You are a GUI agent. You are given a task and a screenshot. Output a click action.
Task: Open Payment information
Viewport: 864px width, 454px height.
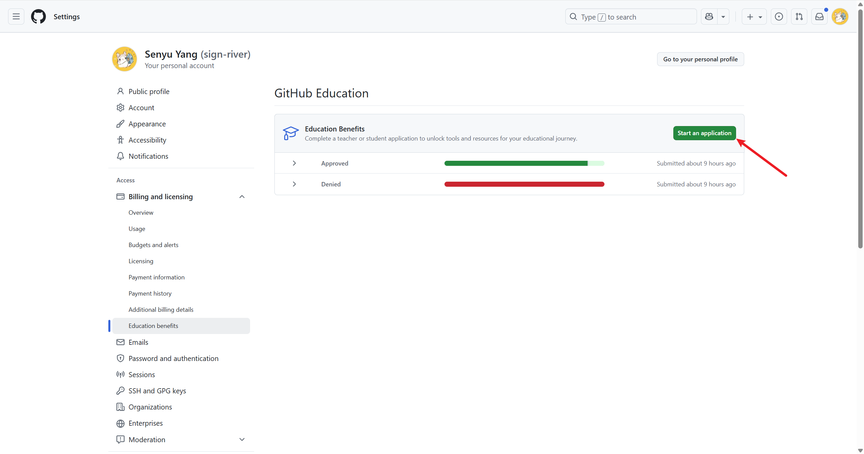(157, 277)
